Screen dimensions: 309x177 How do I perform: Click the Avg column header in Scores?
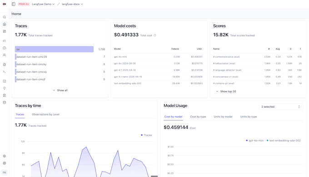pos(278,49)
